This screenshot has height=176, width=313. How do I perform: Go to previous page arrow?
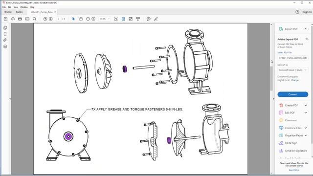click(45, 19)
